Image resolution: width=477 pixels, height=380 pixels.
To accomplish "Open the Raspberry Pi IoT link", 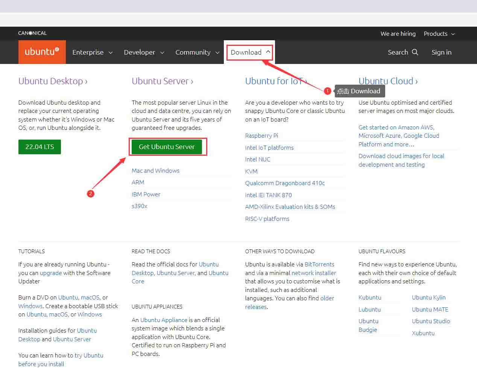I will pos(261,135).
